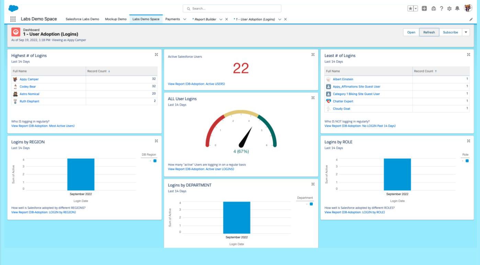Open the Salesforce Labs Demo tab
Screen dimensions: 480x265
pos(82,19)
